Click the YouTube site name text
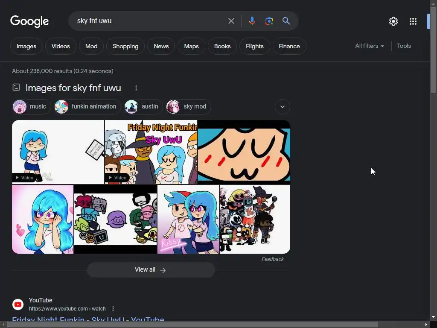The width and height of the screenshot is (437, 328). (41, 300)
